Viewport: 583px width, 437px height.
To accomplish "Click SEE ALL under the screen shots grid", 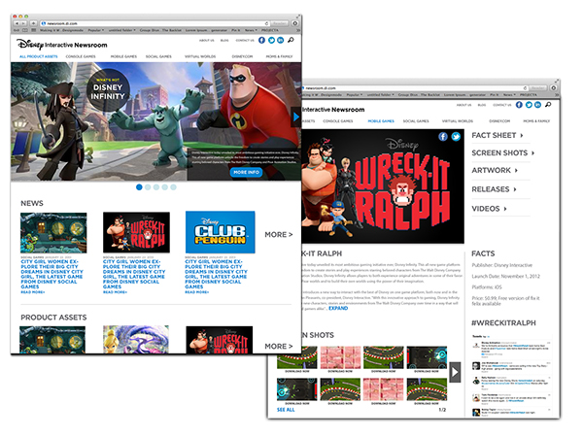I will 286,410.
